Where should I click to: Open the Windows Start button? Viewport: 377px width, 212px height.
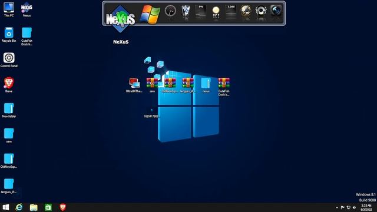click(5, 207)
